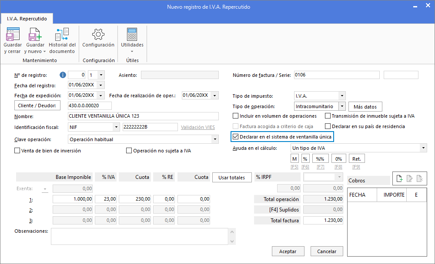Click the Nº de registro number field
This screenshot has width=435, height=264.
point(77,75)
